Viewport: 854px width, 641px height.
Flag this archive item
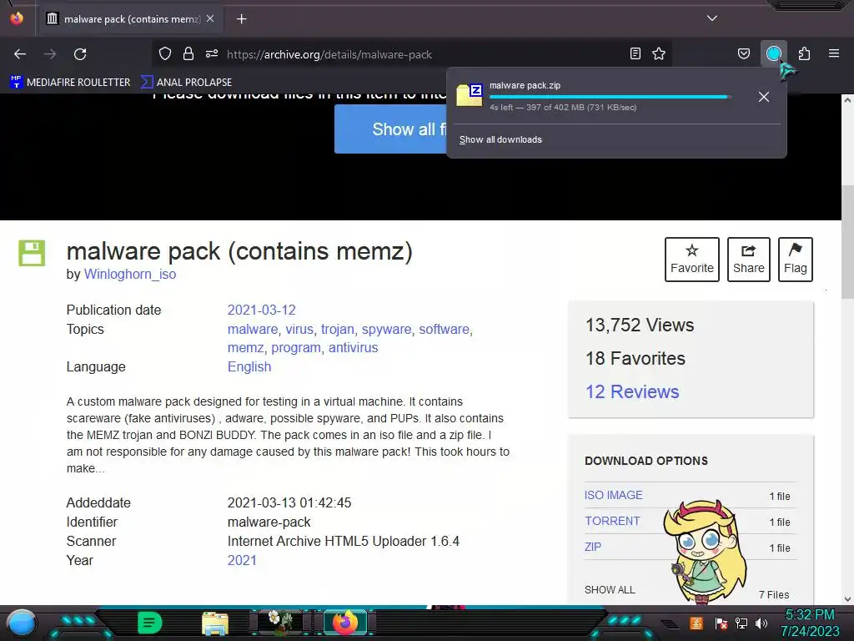[x=795, y=260]
